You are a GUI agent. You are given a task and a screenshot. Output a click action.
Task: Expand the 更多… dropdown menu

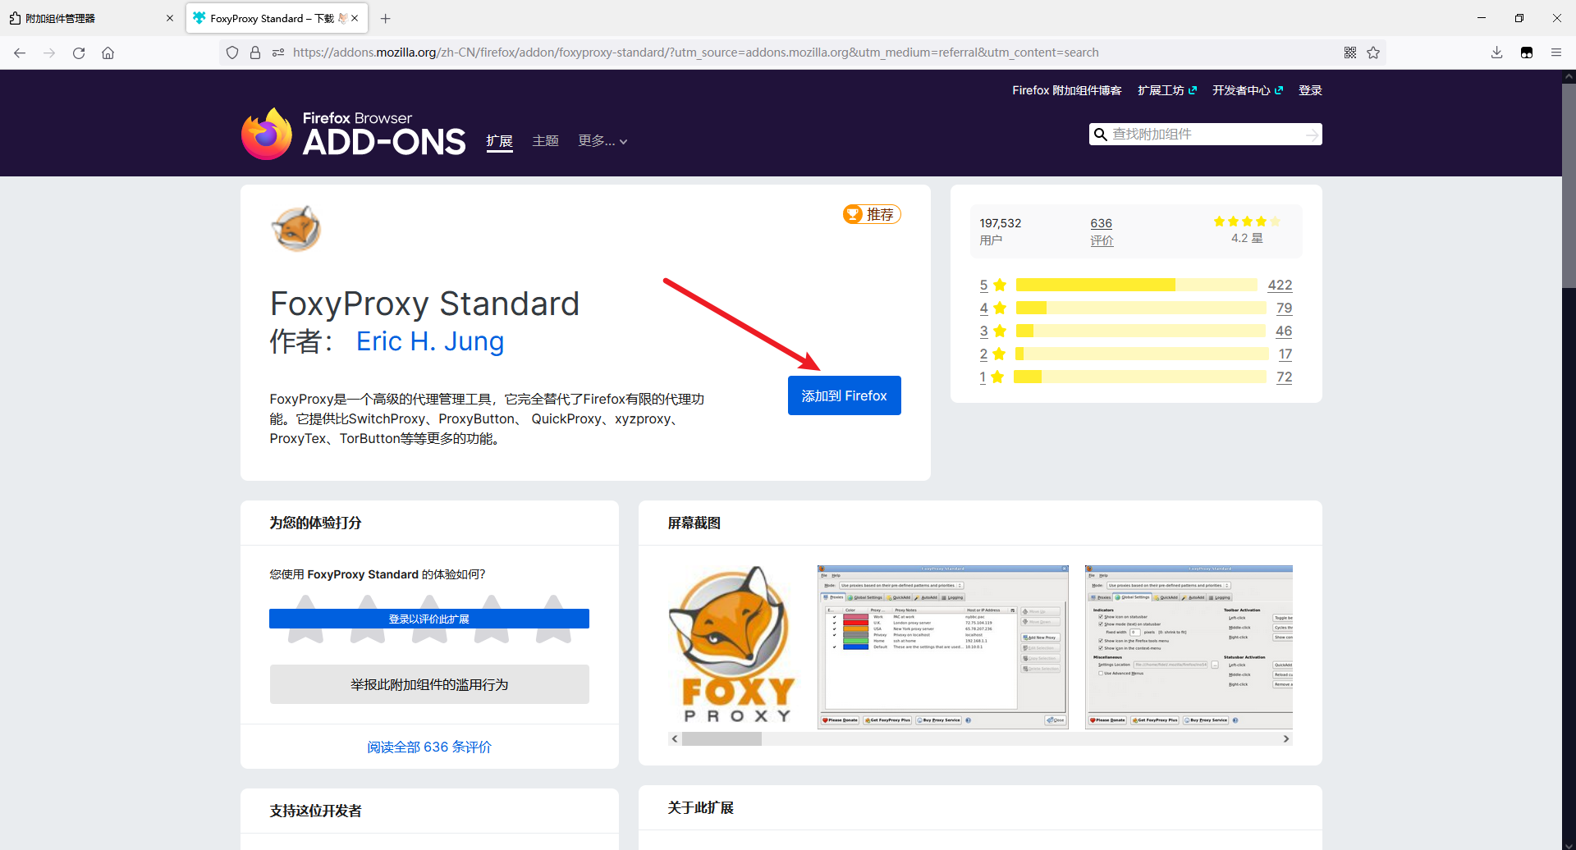click(602, 141)
